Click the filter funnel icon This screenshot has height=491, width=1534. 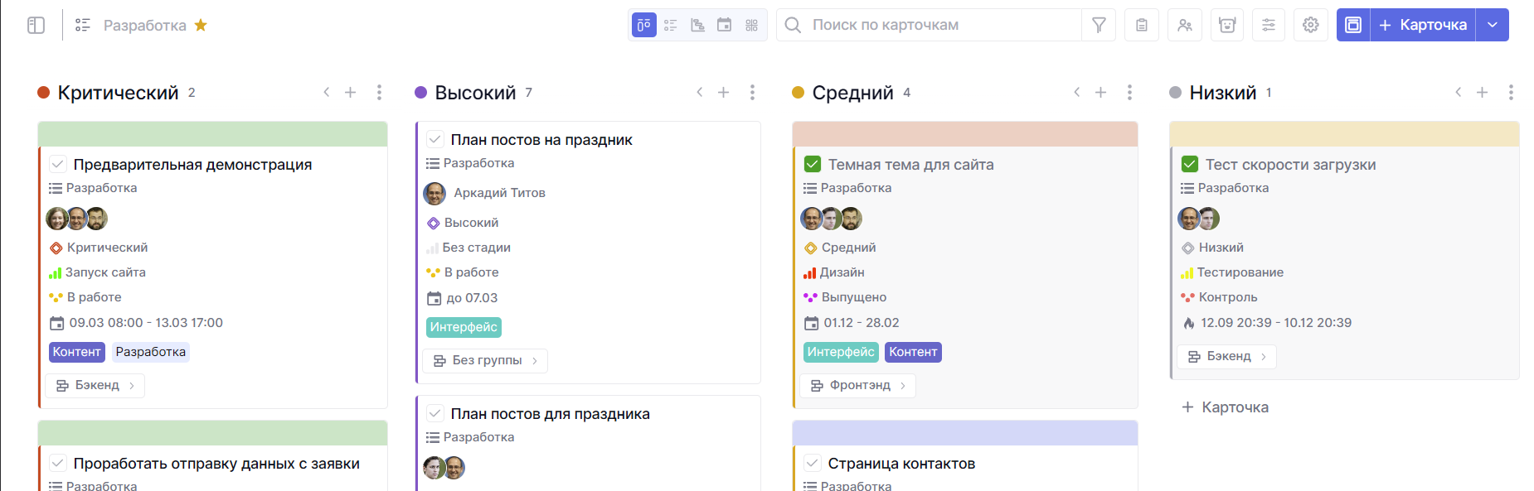click(x=1099, y=25)
